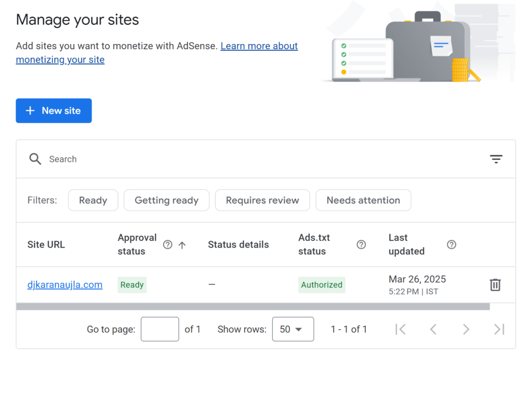Go to last page
The image size is (530, 397).
pyautogui.click(x=499, y=329)
